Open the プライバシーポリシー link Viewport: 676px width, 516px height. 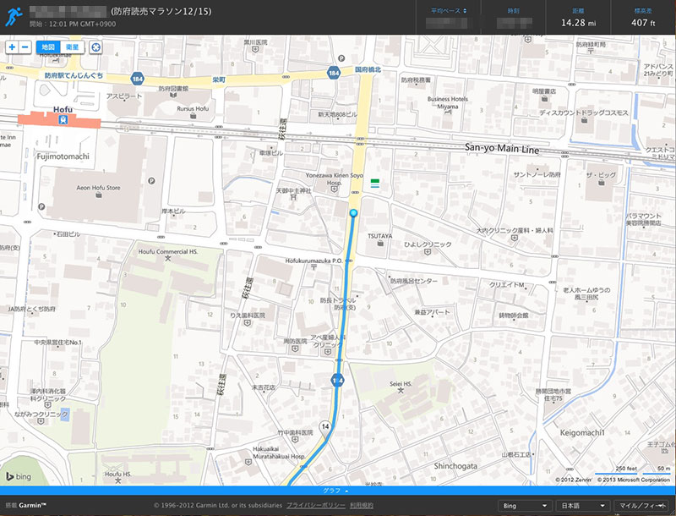tap(315, 506)
